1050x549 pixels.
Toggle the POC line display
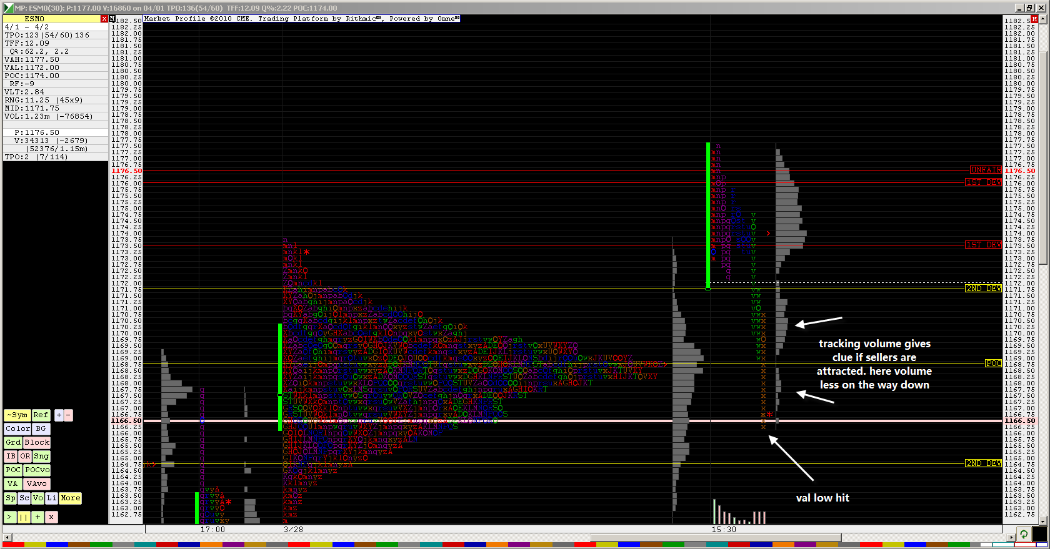(x=13, y=470)
